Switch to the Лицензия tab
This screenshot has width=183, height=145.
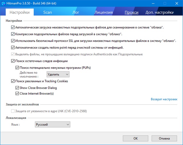click(x=104, y=12)
